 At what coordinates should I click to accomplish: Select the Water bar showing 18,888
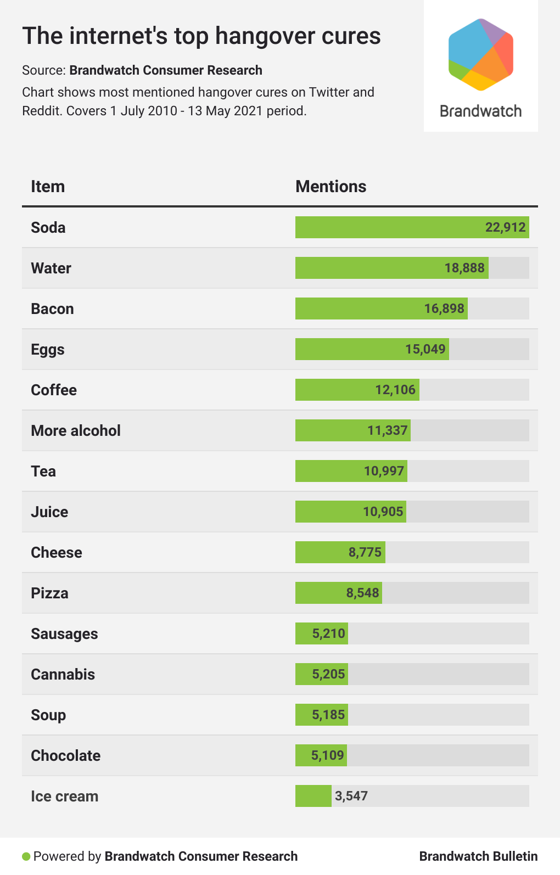[x=391, y=268]
